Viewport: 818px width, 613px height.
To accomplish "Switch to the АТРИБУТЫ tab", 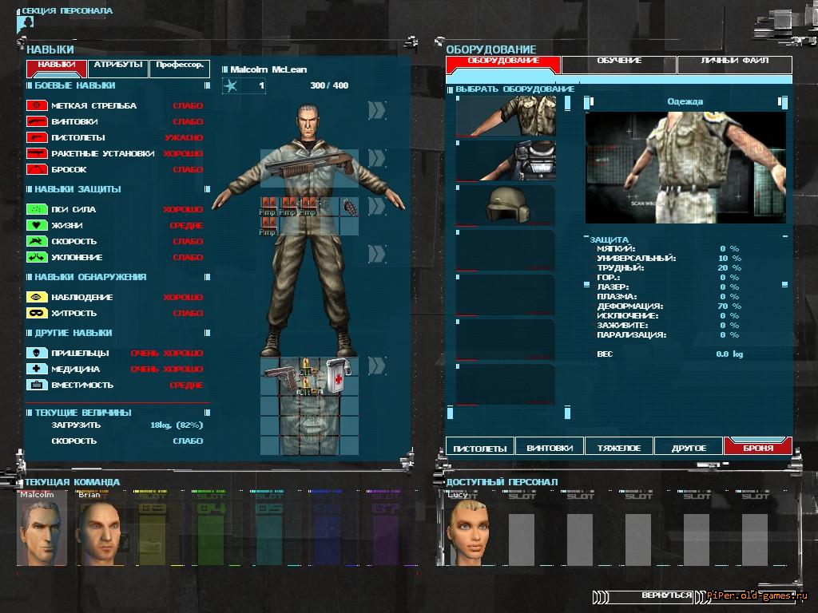I will [x=118, y=65].
